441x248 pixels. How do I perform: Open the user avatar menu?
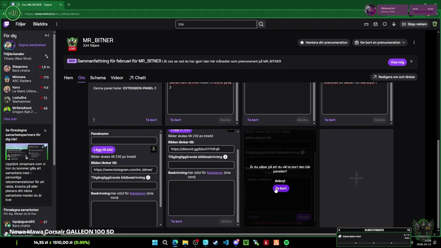tap(435, 24)
